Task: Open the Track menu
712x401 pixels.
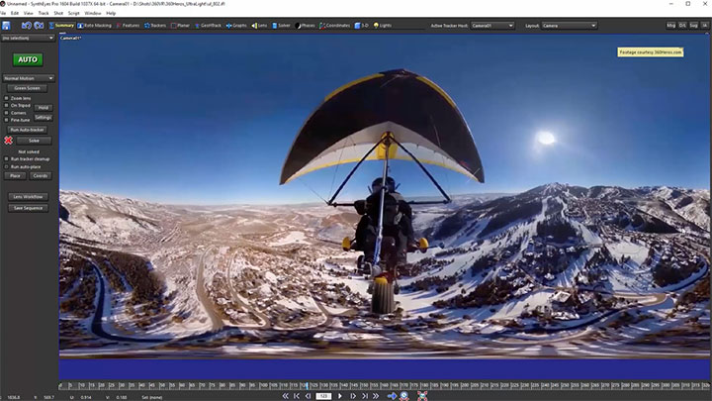Action: click(x=44, y=13)
